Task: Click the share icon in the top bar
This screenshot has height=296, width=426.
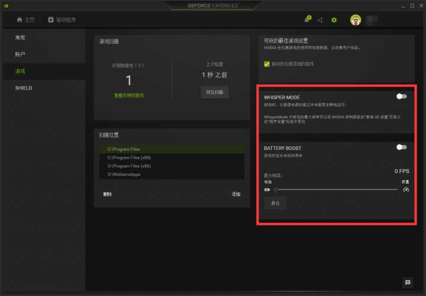Action: pyautogui.click(x=320, y=20)
